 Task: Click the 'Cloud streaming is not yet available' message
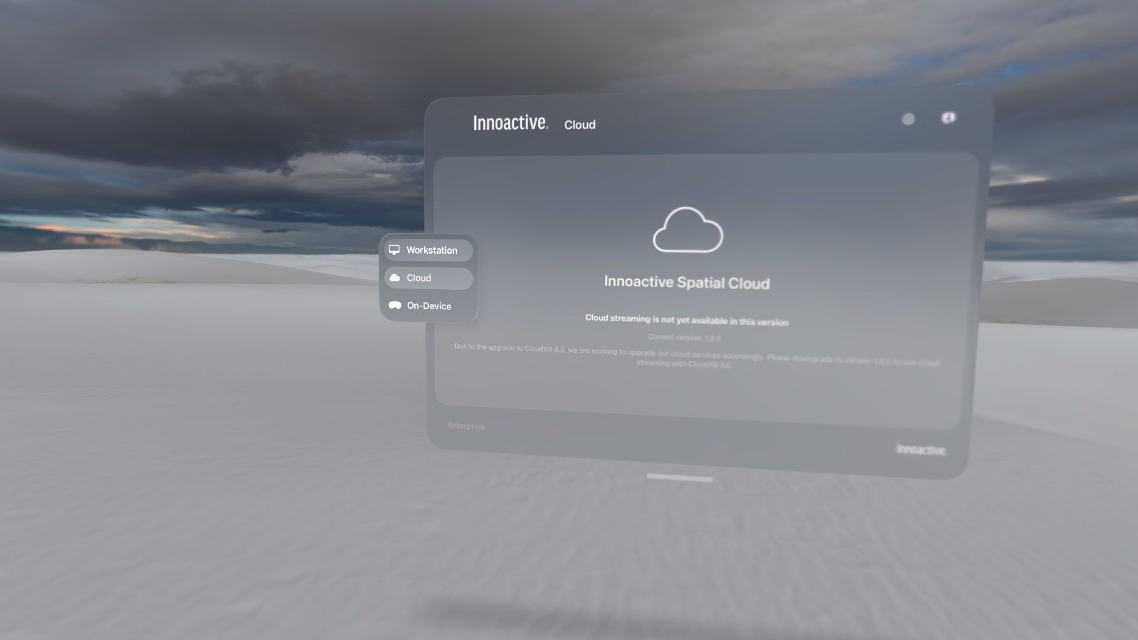click(x=686, y=320)
